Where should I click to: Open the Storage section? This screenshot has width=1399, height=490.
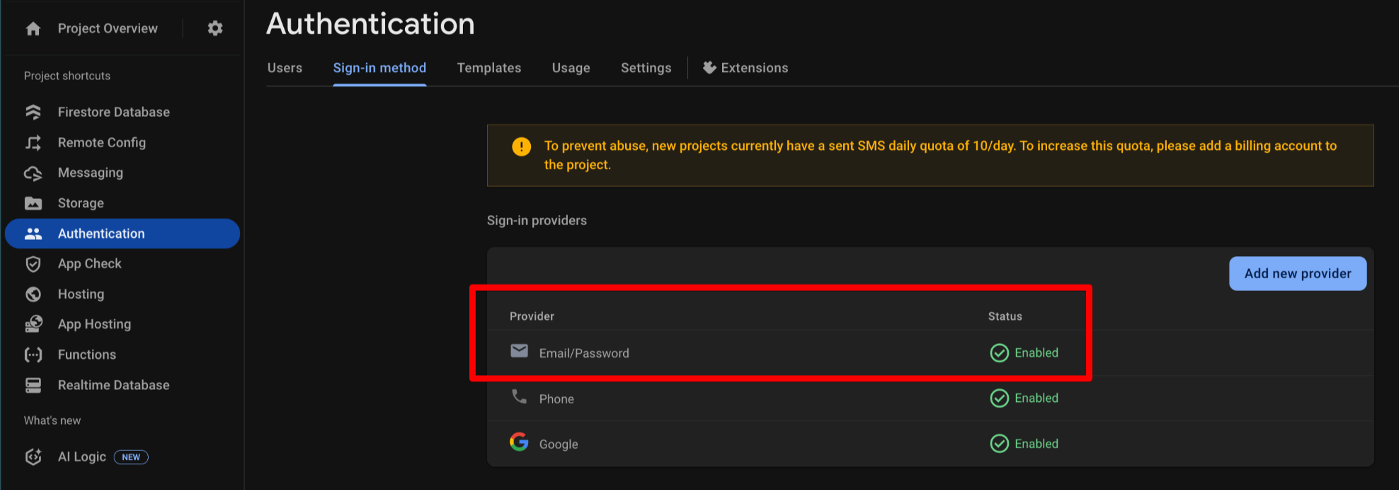81,203
